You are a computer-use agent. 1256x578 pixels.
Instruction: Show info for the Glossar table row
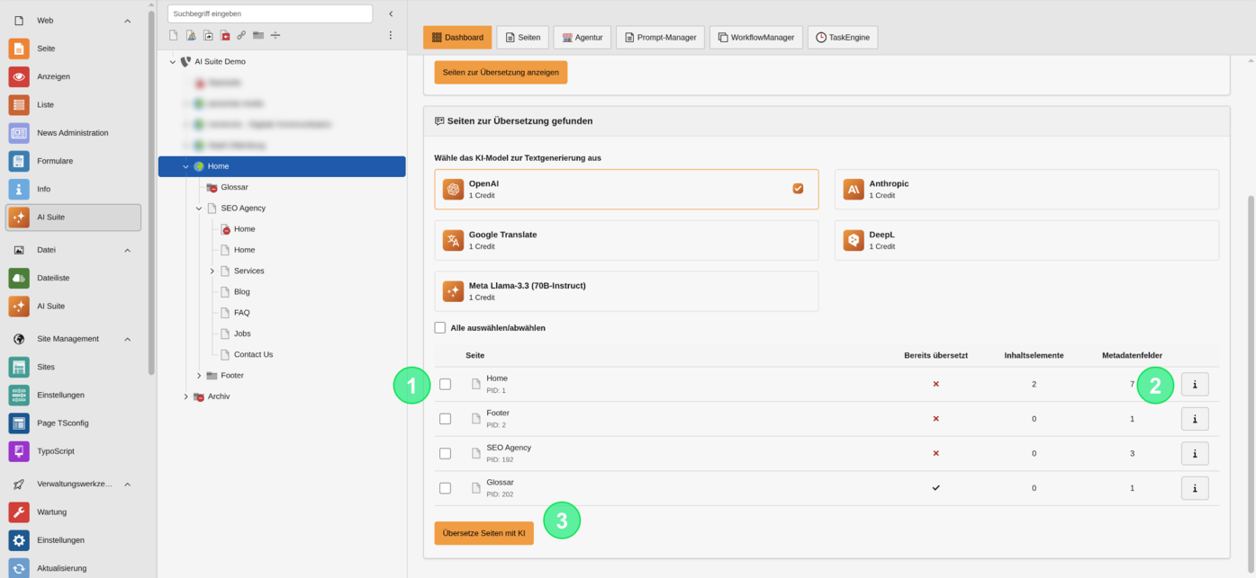[x=1195, y=488]
